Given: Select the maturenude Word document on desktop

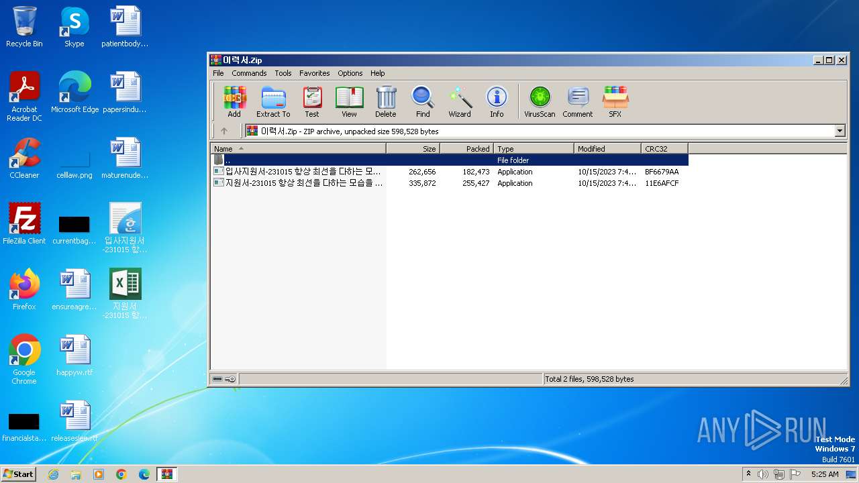Looking at the screenshot, I should click(x=125, y=158).
